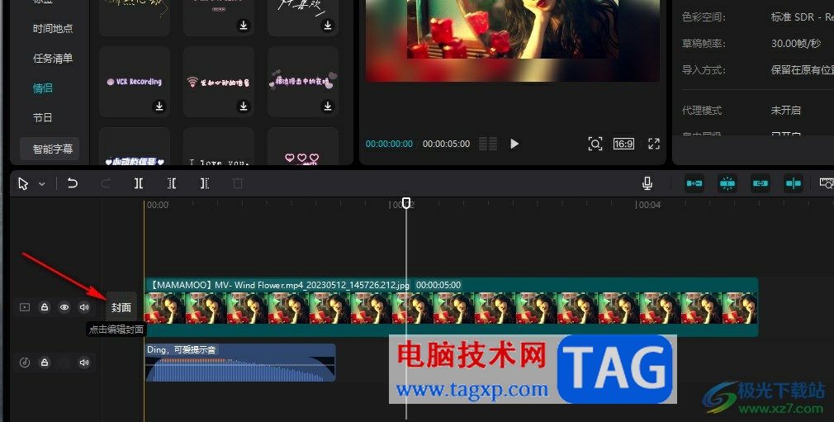Select the VCR Recording text template
Screen dimensions: 834x422
[x=135, y=82]
